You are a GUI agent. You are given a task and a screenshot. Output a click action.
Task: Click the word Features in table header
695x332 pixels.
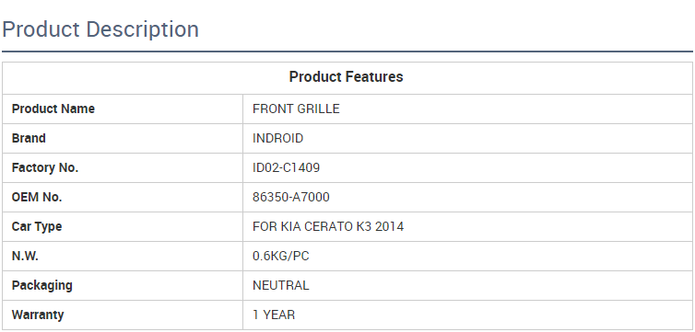[x=374, y=77]
